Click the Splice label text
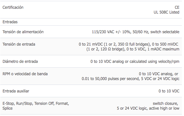Viewport: 184px width, 116px height. [x=8, y=108]
